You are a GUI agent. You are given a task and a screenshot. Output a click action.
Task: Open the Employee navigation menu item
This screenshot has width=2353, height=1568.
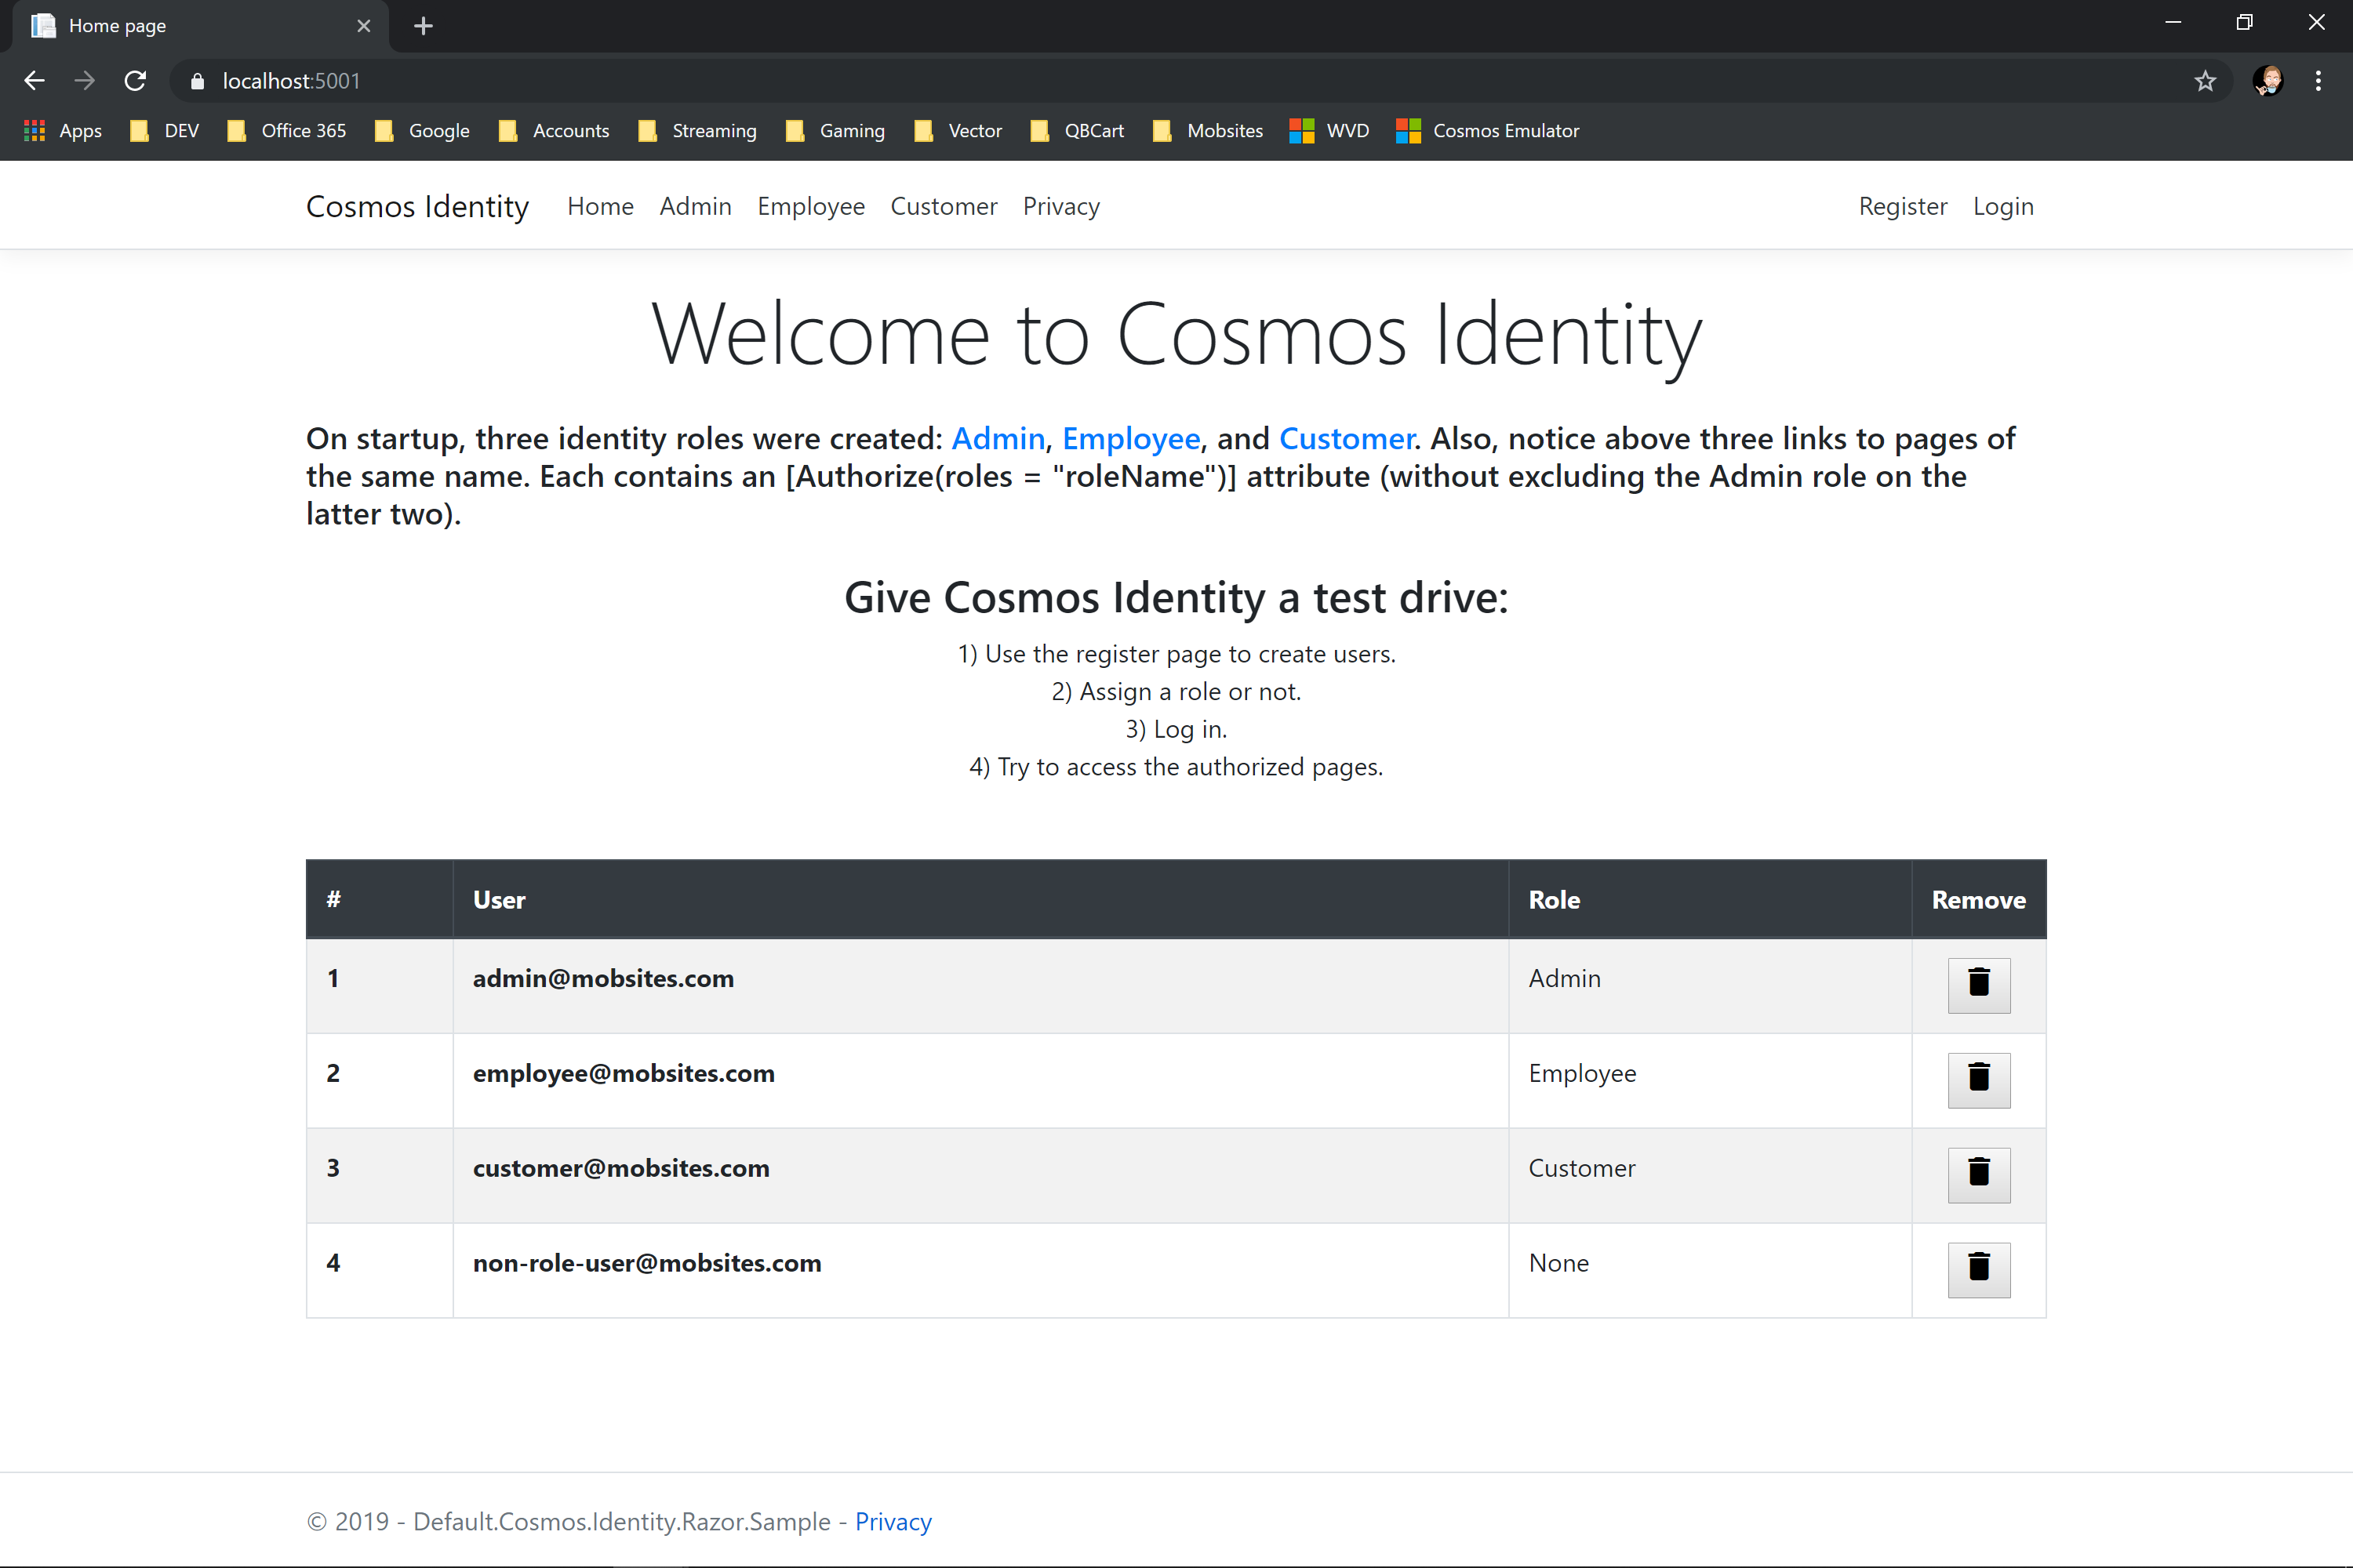(x=809, y=205)
